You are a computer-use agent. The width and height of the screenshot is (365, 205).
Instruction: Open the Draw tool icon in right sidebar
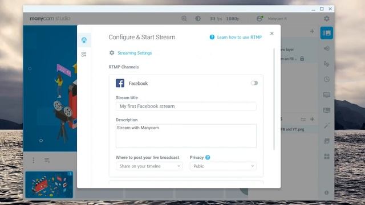point(327,64)
